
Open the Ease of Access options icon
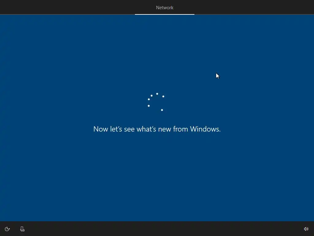[7, 229]
